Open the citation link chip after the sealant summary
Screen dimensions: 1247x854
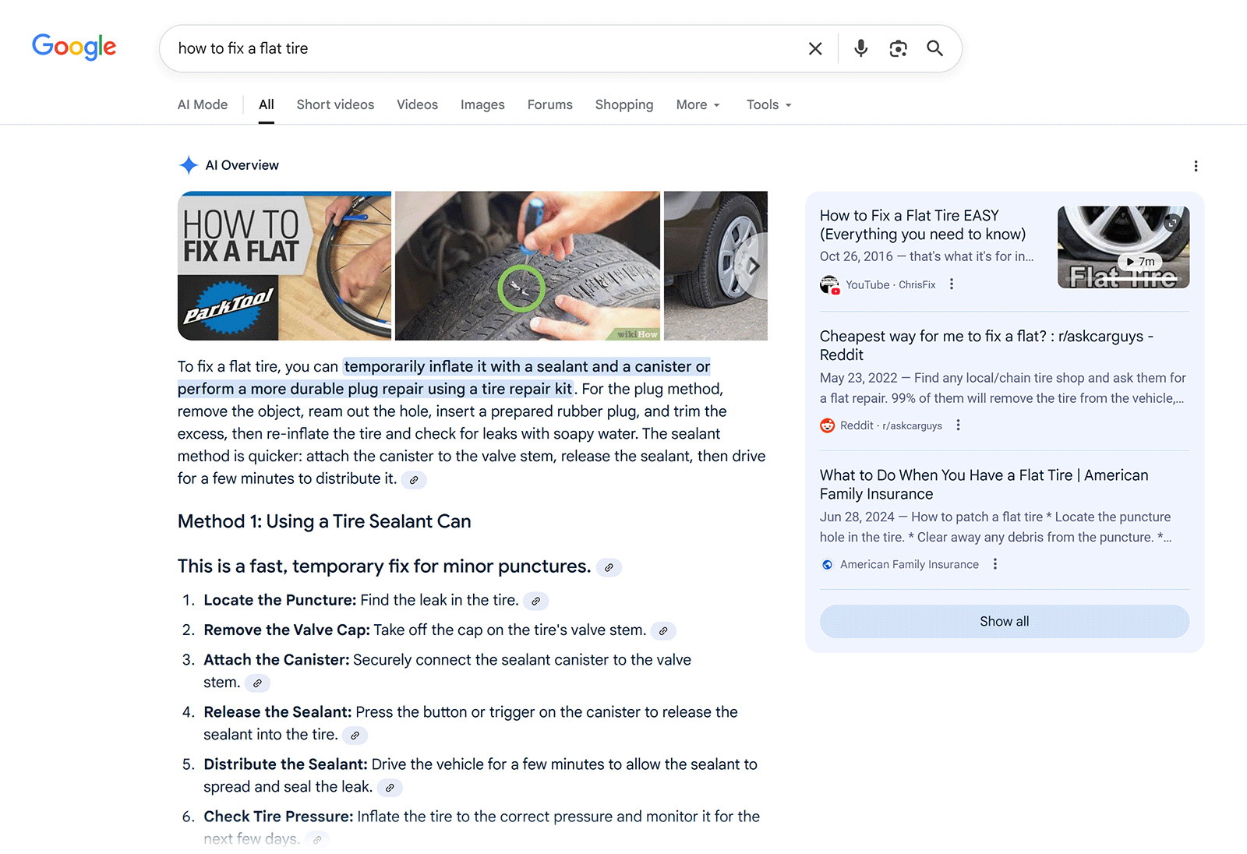413,480
